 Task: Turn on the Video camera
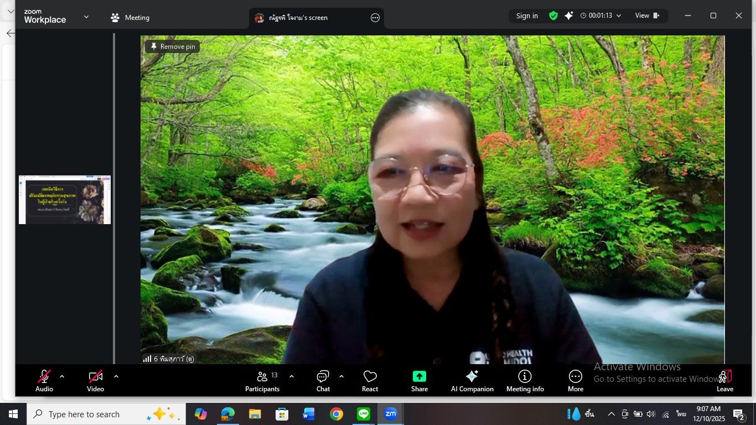[95, 381]
